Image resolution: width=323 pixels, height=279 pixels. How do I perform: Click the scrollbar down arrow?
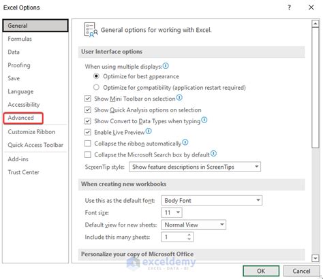[316, 258]
